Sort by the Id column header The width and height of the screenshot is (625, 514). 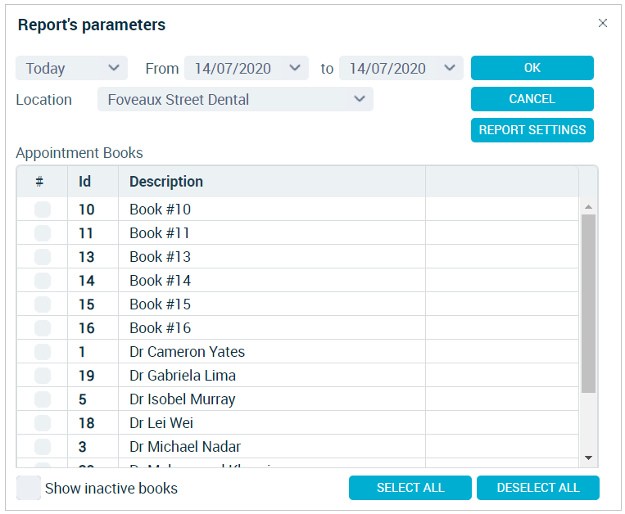tap(93, 182)
